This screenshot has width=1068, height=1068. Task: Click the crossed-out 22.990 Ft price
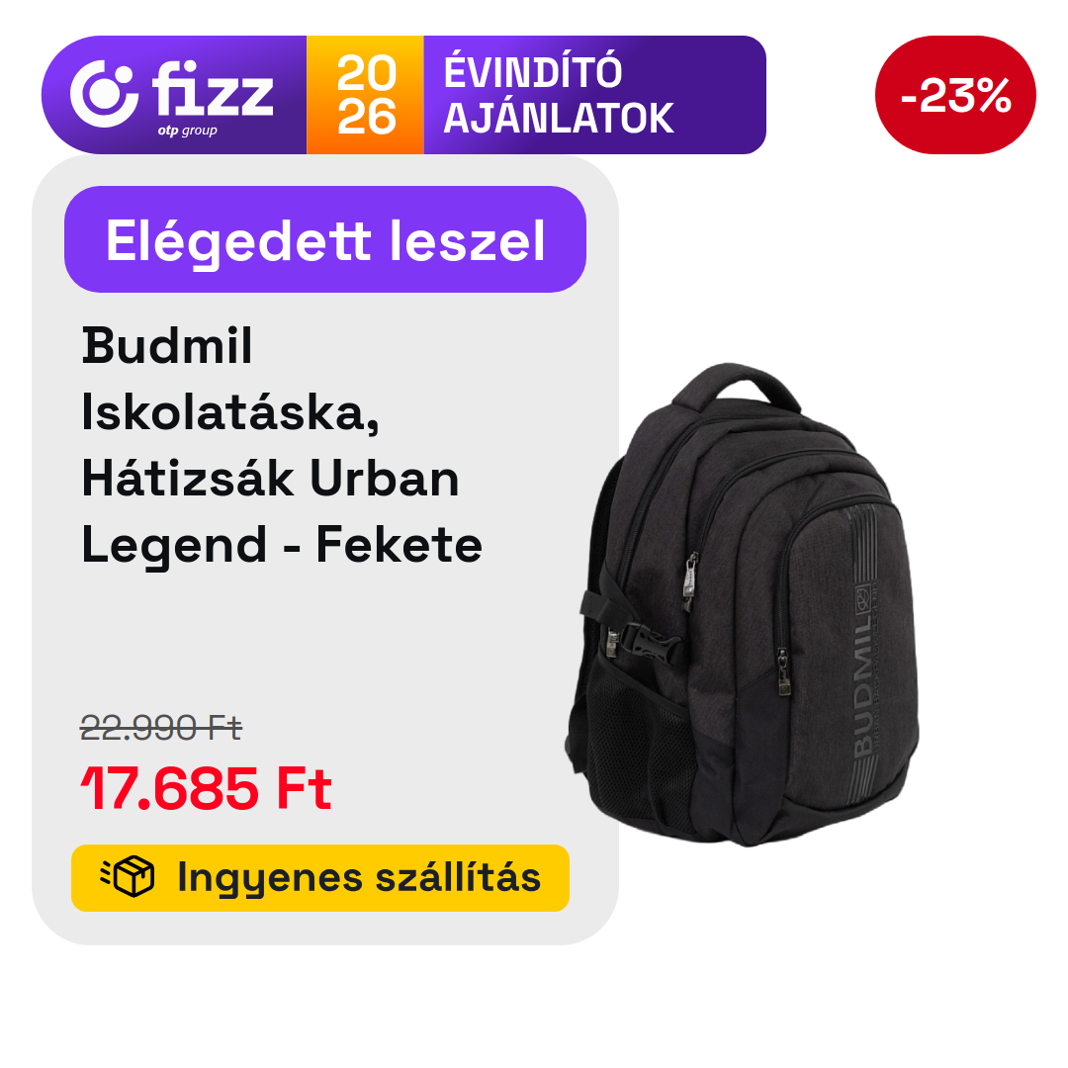(x=161, y=728)
